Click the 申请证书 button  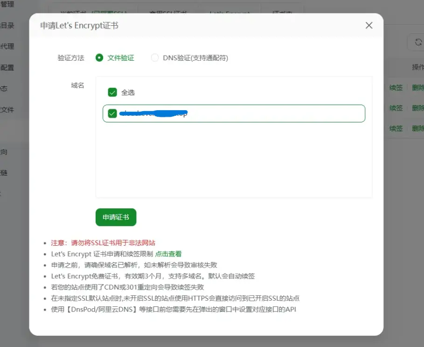click(116, 217)
